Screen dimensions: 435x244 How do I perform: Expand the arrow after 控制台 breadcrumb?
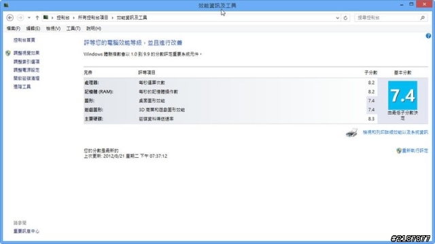74,18
